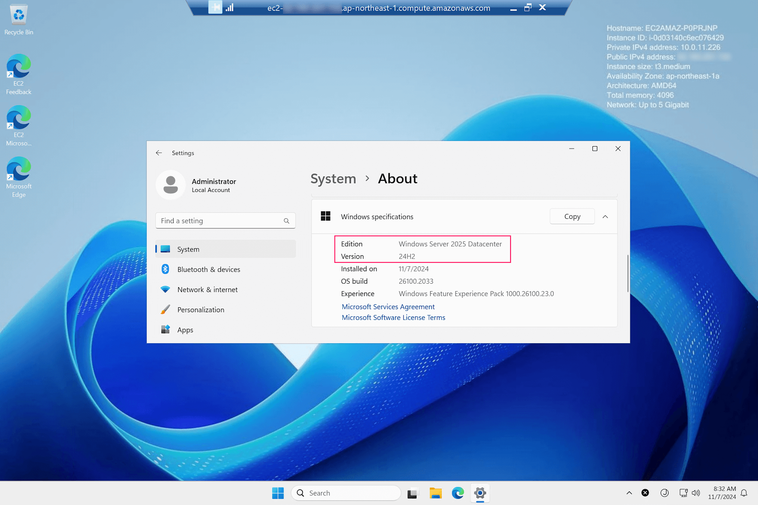The image size is (758, 505).
Task: Click the Windows logo beside Windows specifications
Action: point(326,216)
